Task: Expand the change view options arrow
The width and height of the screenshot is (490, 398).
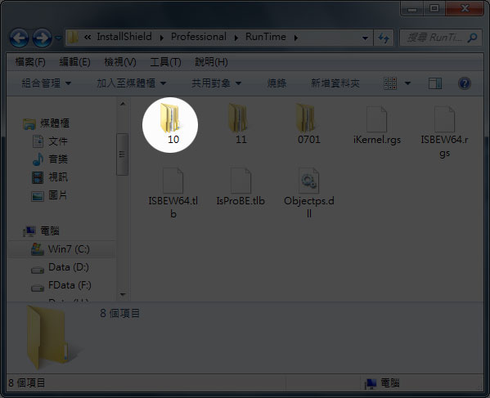Action: (x=407, y=83)
